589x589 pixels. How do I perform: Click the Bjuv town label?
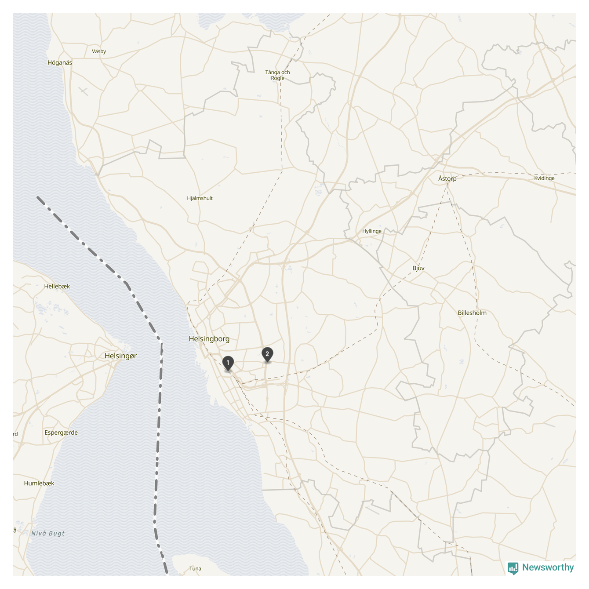click(418, 268)
